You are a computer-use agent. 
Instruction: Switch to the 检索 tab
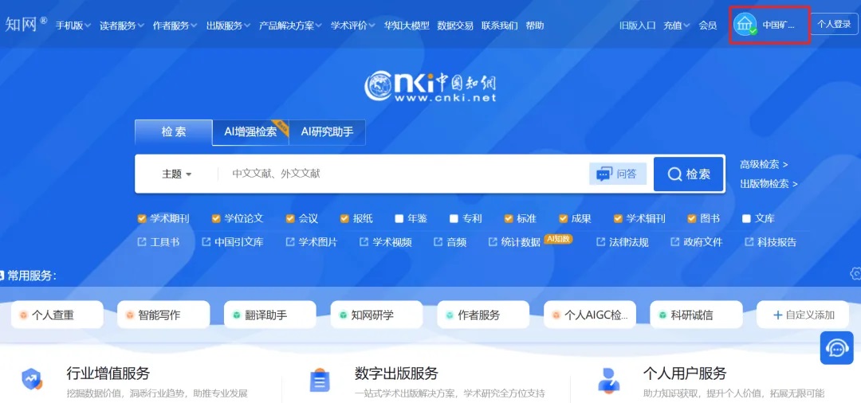(x=174, y=132)
